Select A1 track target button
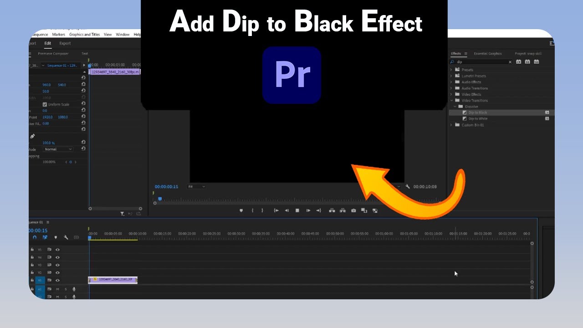 tap(40, 289)
